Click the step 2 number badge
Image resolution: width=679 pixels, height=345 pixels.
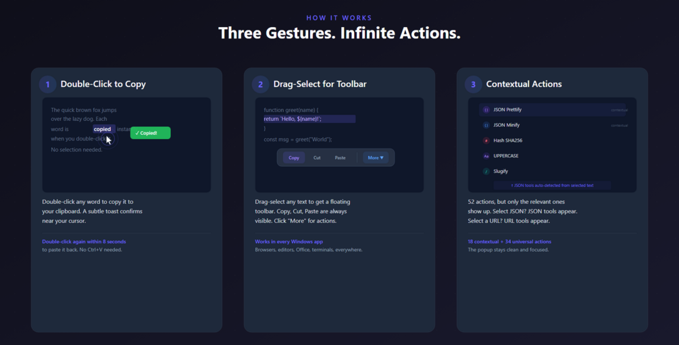pyautogui.click(x=260, y=84)
